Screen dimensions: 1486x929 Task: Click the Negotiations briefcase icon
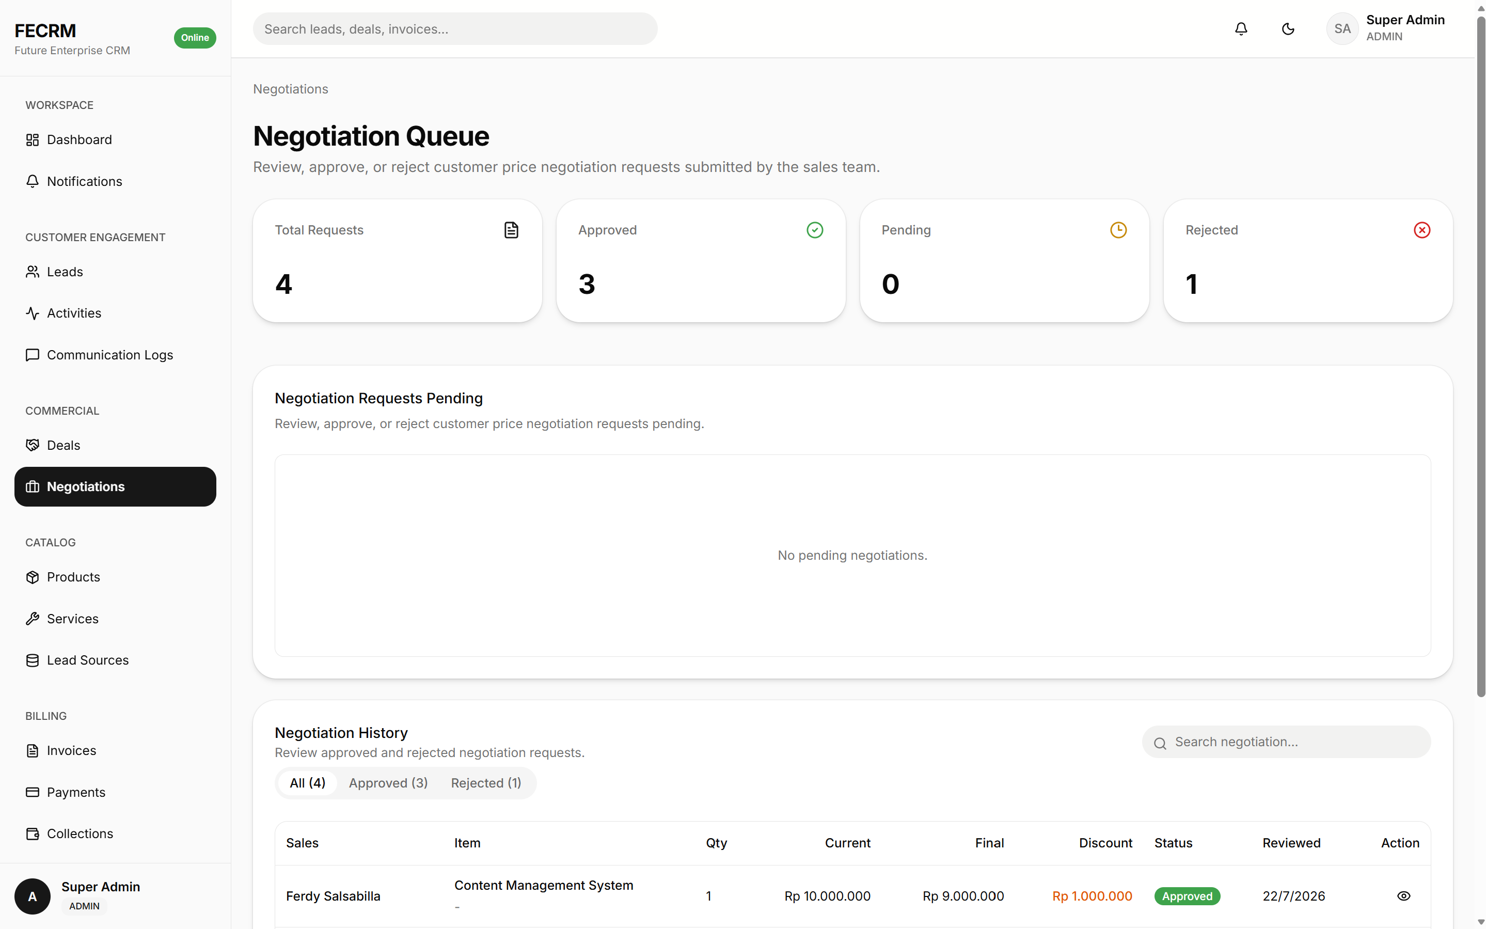33,486
